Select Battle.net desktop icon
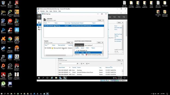Screen dimensions: 170x95 pyautogui.click(x=3, y=31)
